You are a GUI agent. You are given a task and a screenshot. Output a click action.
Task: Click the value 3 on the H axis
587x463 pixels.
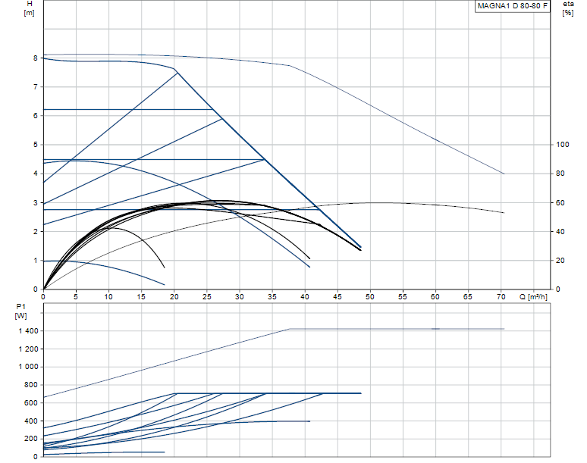click(x=36, y=202)
